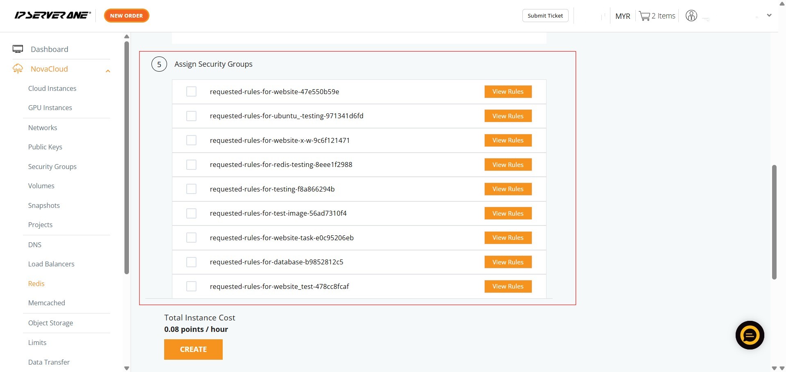The image size is (786, 372).
Task: Click the NovaCloud cloud icon
Action: [x=18, y=69]
